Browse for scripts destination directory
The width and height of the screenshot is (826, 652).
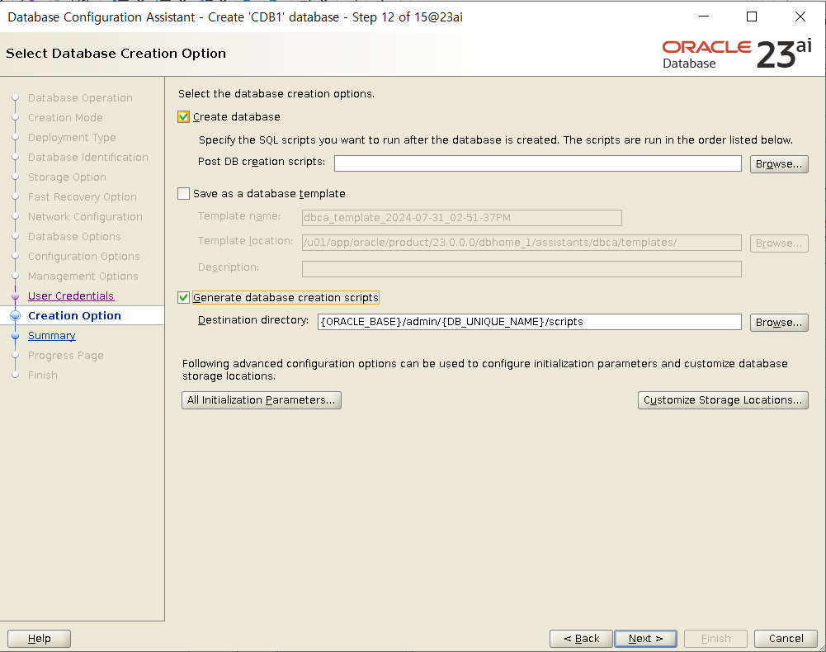pyautogui.click(x=779, y=322)
